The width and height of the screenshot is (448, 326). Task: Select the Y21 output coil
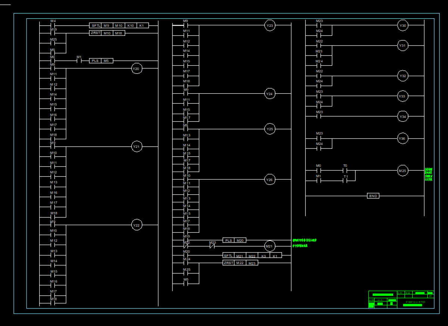click(x=137, y=147)
